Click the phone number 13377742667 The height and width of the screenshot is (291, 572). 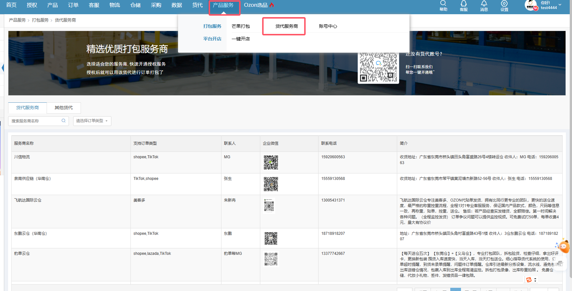pos(333,254)
